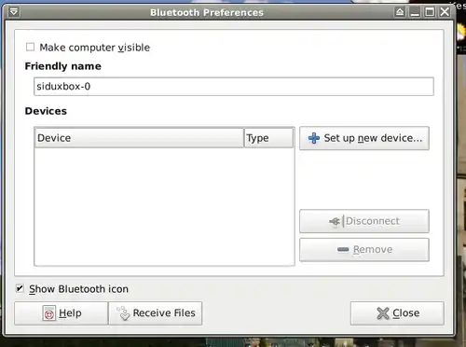Screen dimensions: 466x347
Task: Click the Receive Files arrow icon
Action: coord(123,313)
